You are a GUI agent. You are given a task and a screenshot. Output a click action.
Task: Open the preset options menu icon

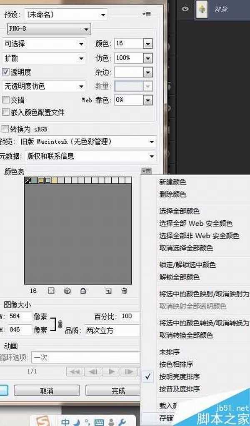[146, 15]
